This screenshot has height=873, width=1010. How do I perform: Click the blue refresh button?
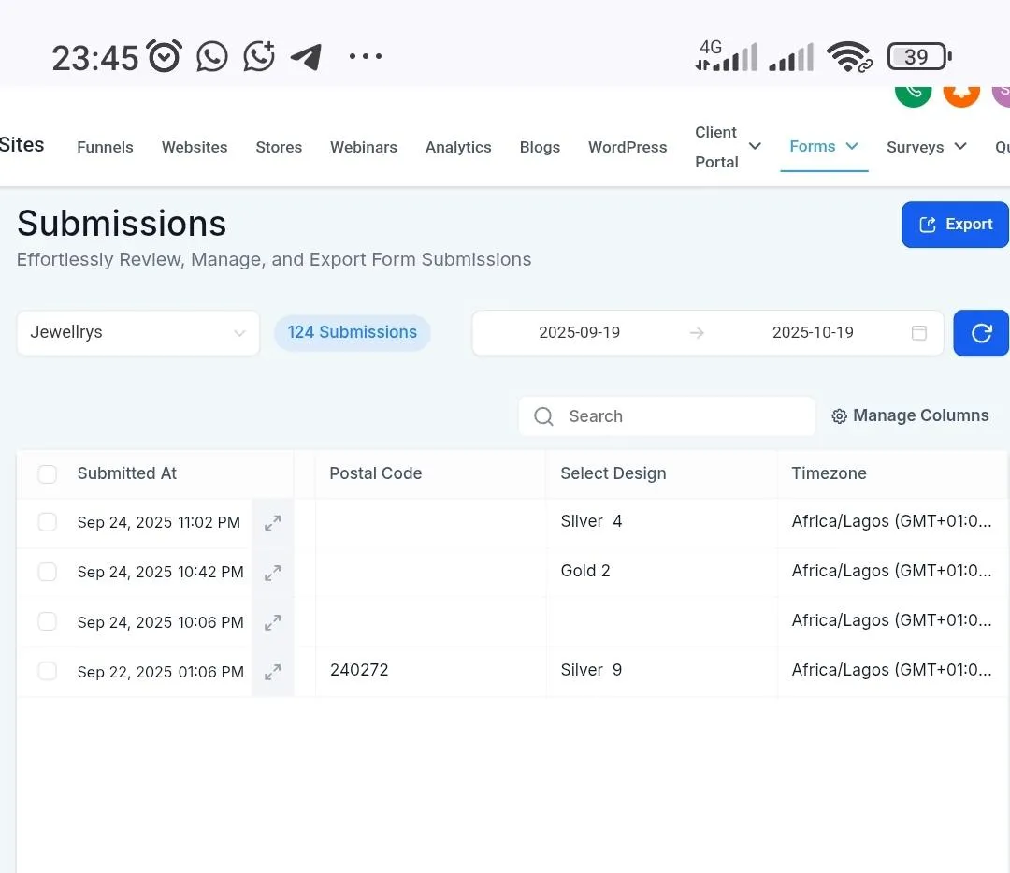pos(981,332)
